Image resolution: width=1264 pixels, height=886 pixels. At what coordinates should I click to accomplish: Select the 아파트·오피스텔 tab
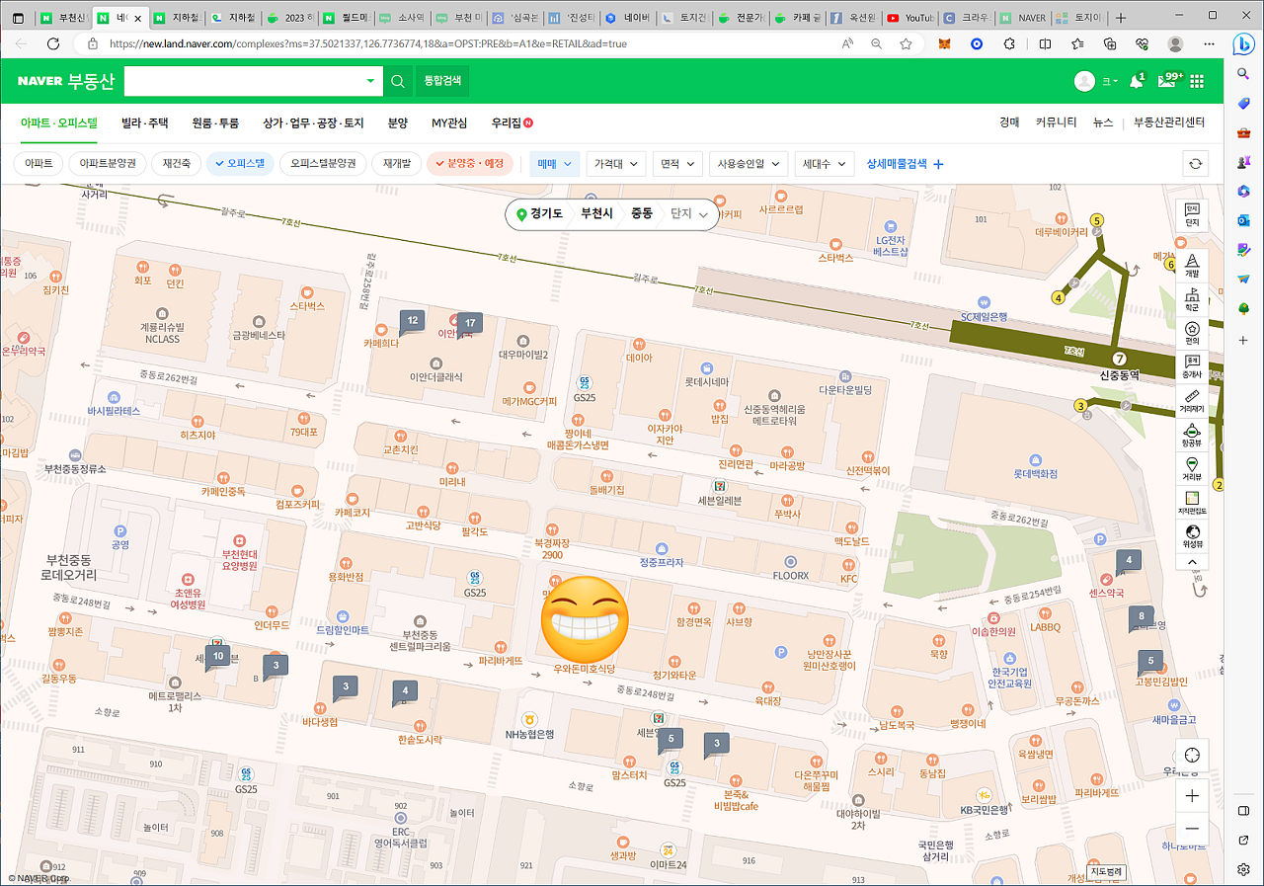pos(59,123)
